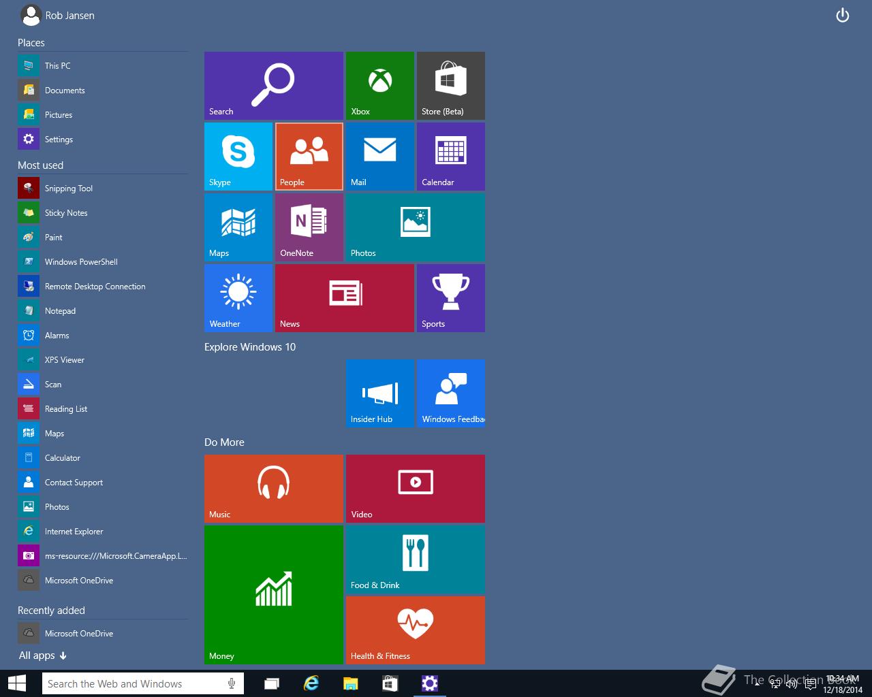Image resolution: width=872 pixels, height=697 pixels.
Task: Launch the Xbox tile
Action: [x=380, y=86]
